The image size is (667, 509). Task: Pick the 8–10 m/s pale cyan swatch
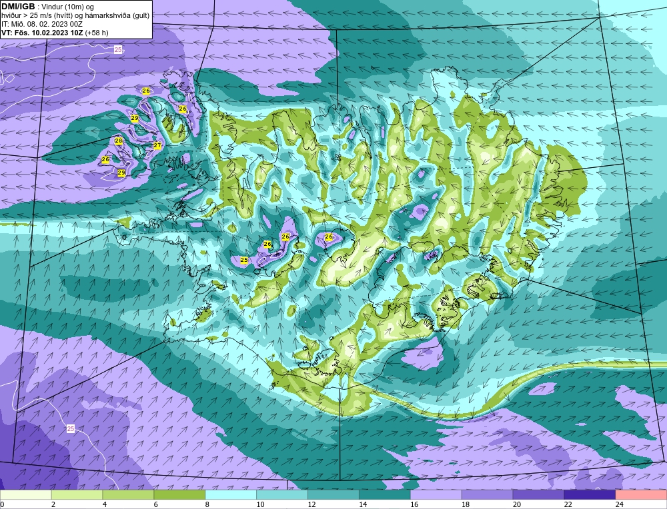point(231,495)
